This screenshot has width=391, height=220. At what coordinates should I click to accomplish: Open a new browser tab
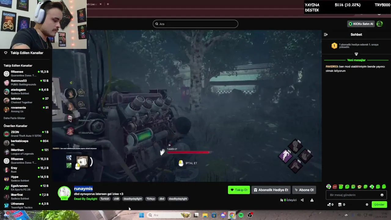tap(108, 4)
